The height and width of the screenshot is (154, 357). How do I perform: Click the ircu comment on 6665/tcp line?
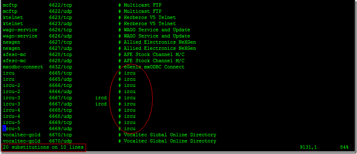(130, 73)
